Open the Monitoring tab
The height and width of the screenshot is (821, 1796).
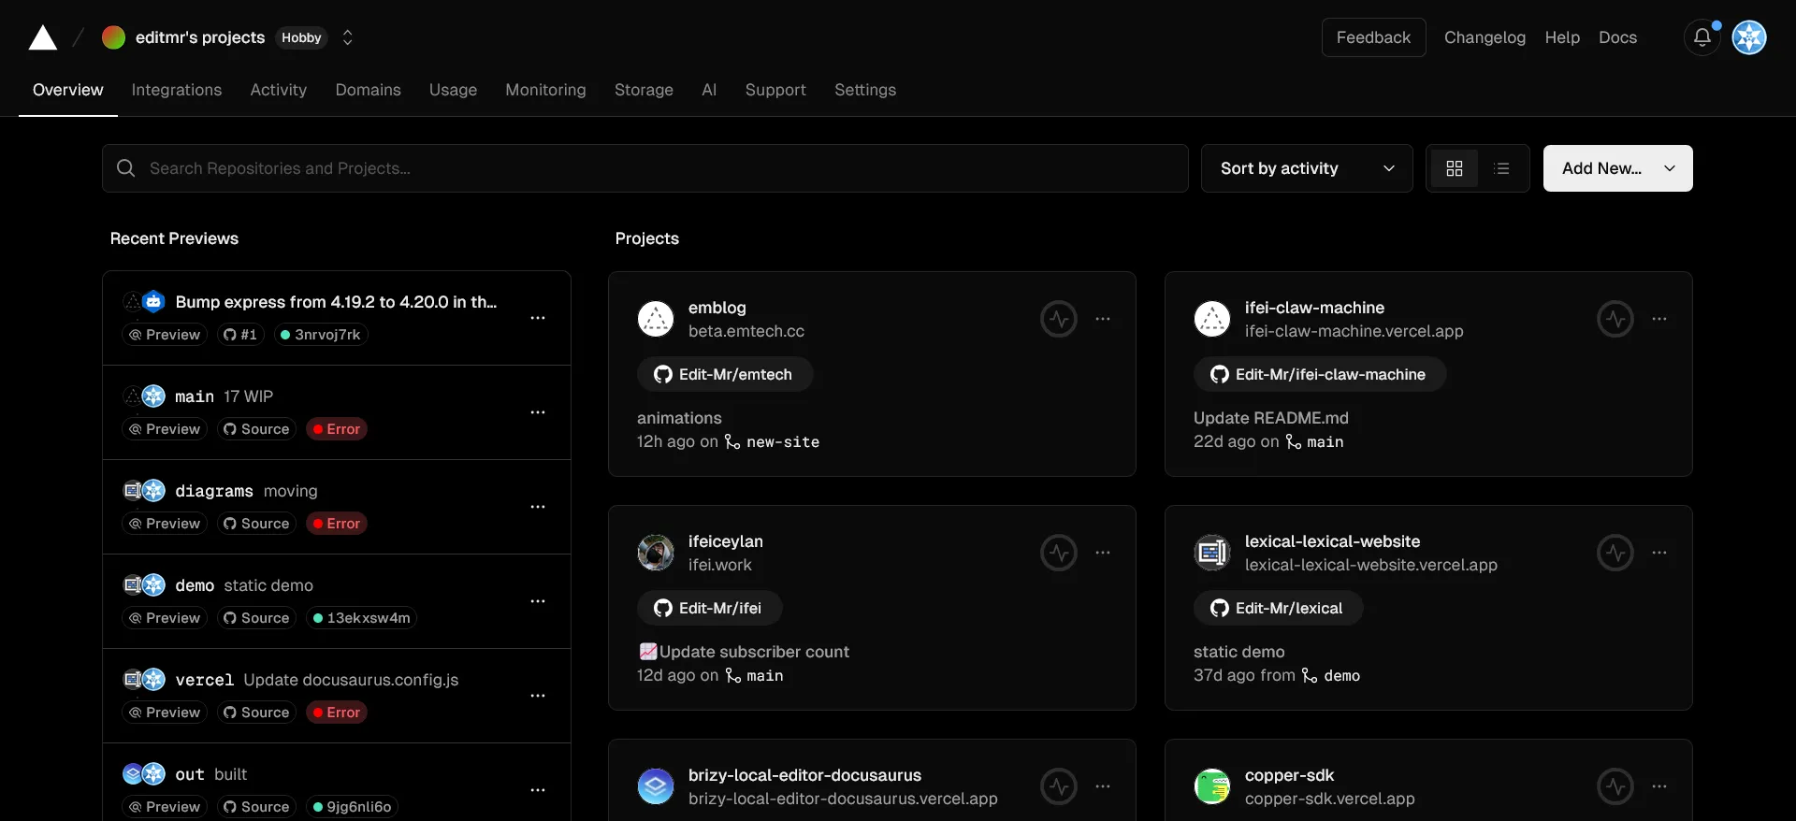coord(545,90)
